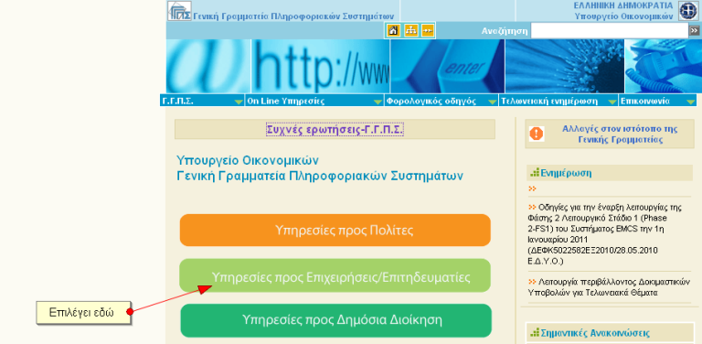Open Αλλαγές στον ιστότοπο της Γενικής Γραμματείας
The height and width of the screenshot is (344, 702).
click(620, 134)
